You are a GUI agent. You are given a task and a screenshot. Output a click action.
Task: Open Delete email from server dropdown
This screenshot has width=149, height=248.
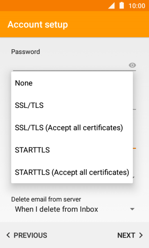coord(74,209)
